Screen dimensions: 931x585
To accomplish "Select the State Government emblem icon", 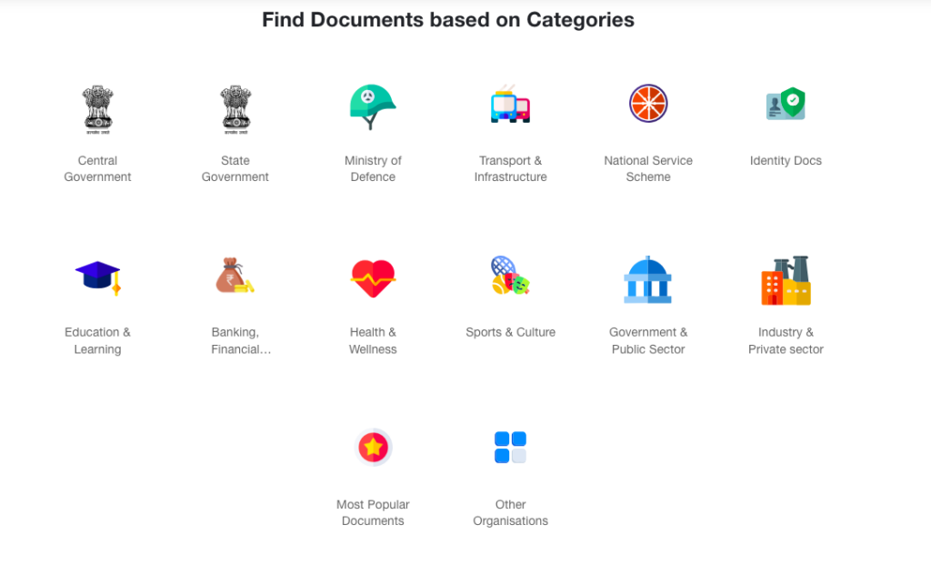I will (235, 108).
